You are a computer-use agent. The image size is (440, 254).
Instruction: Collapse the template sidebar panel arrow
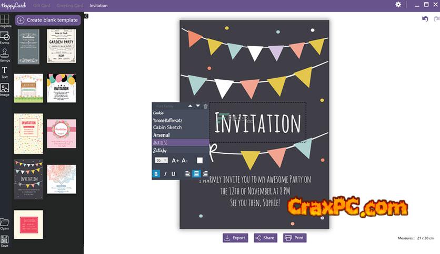point(86,16)
